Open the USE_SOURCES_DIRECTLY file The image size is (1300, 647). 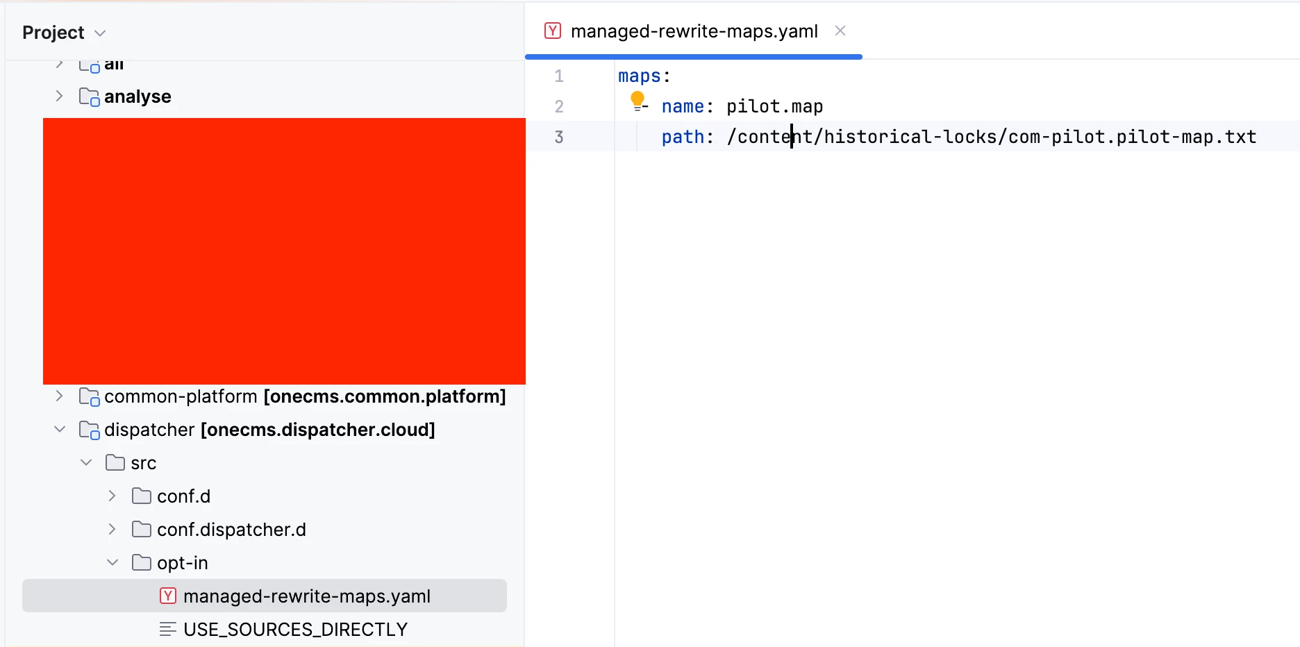point(295,630)
